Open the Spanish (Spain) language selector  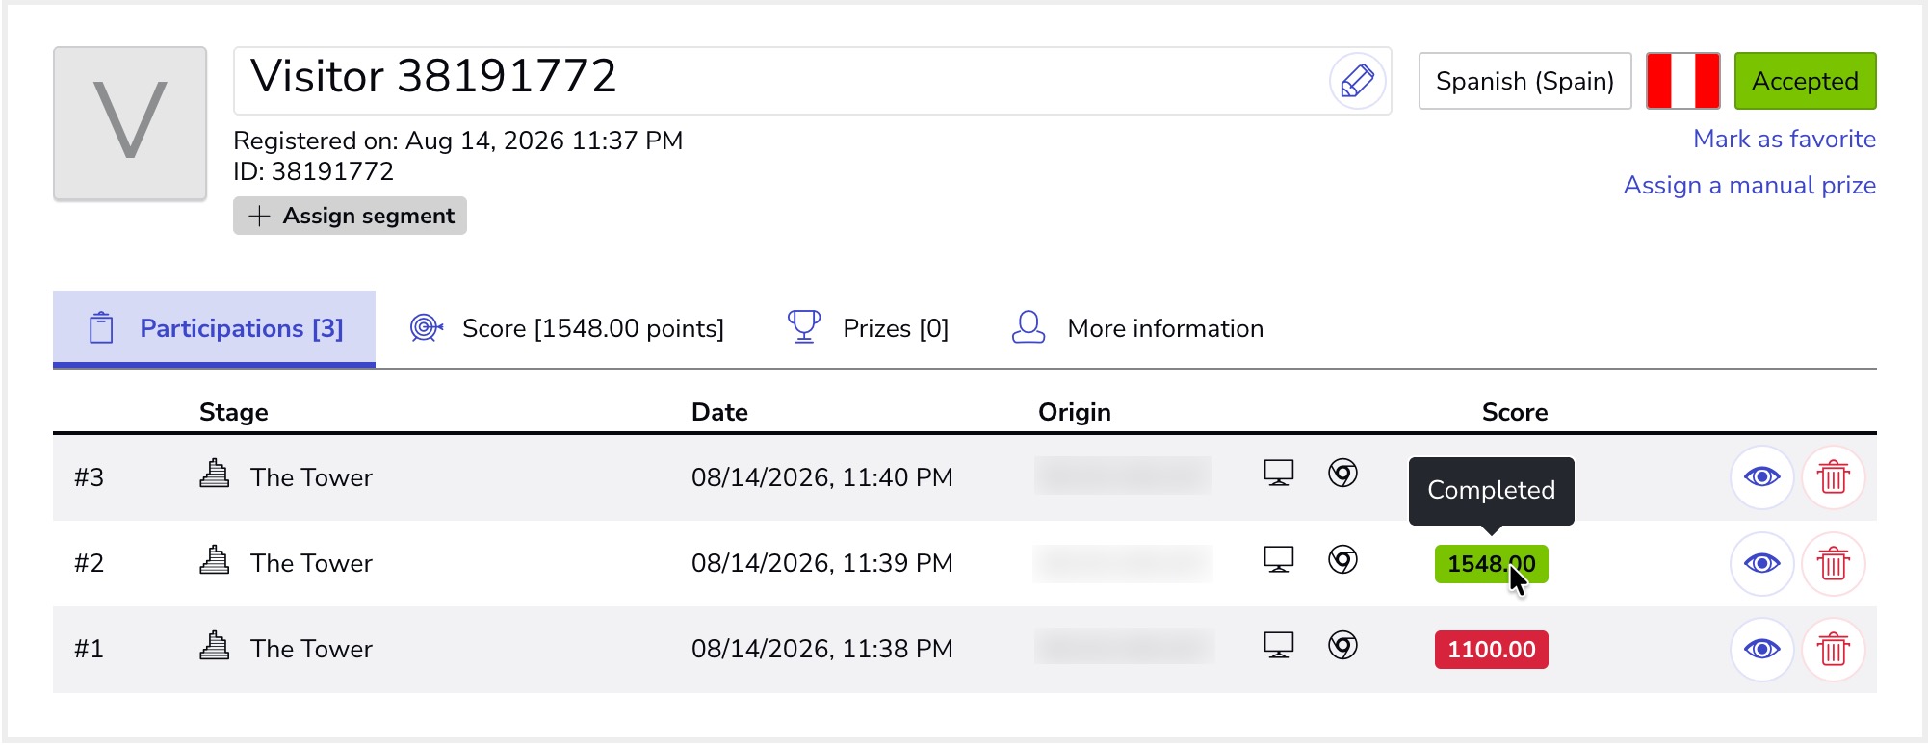tap(1524, 81)
